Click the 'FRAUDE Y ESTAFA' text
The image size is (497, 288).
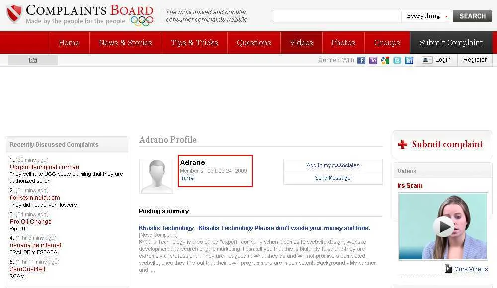[x=33, y=252]
